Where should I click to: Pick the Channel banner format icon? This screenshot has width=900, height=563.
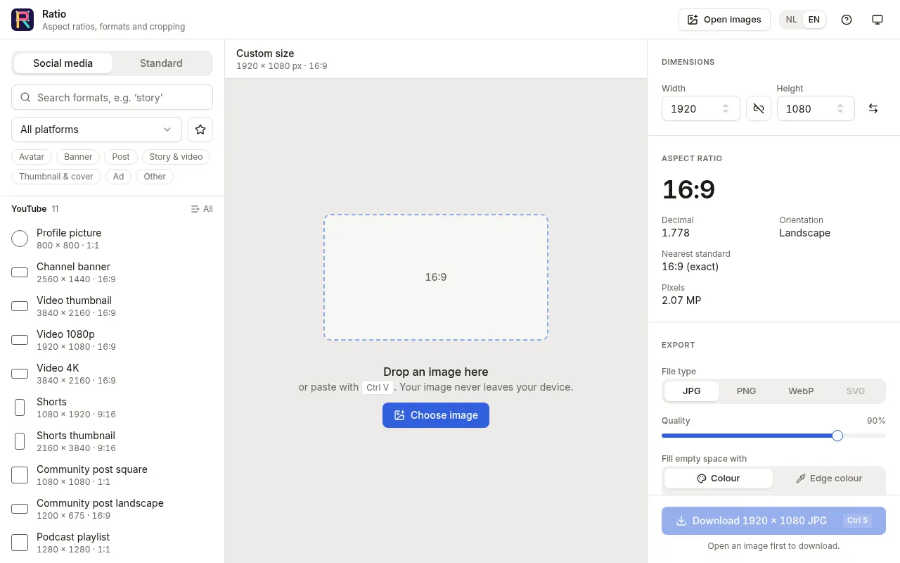pyautogui.click(x=20, y=272)
